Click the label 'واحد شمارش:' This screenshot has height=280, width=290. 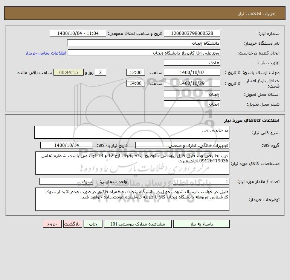point(113,182)
